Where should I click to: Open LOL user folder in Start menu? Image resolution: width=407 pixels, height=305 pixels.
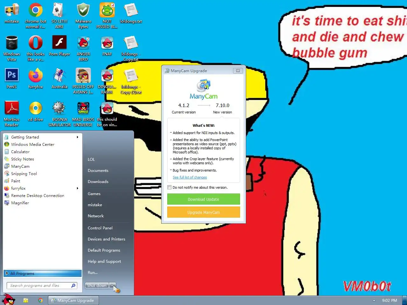click(x=108, y=159)
